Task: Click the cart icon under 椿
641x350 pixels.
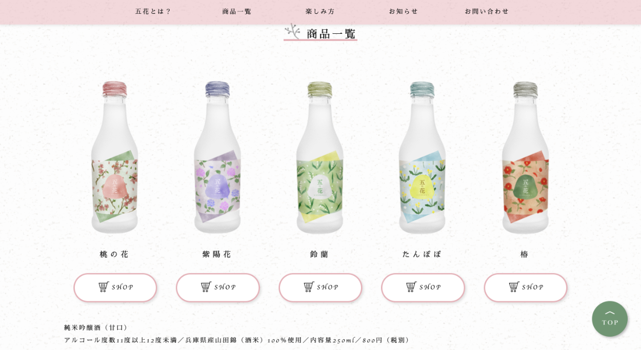Action: (x=514, y=287)
